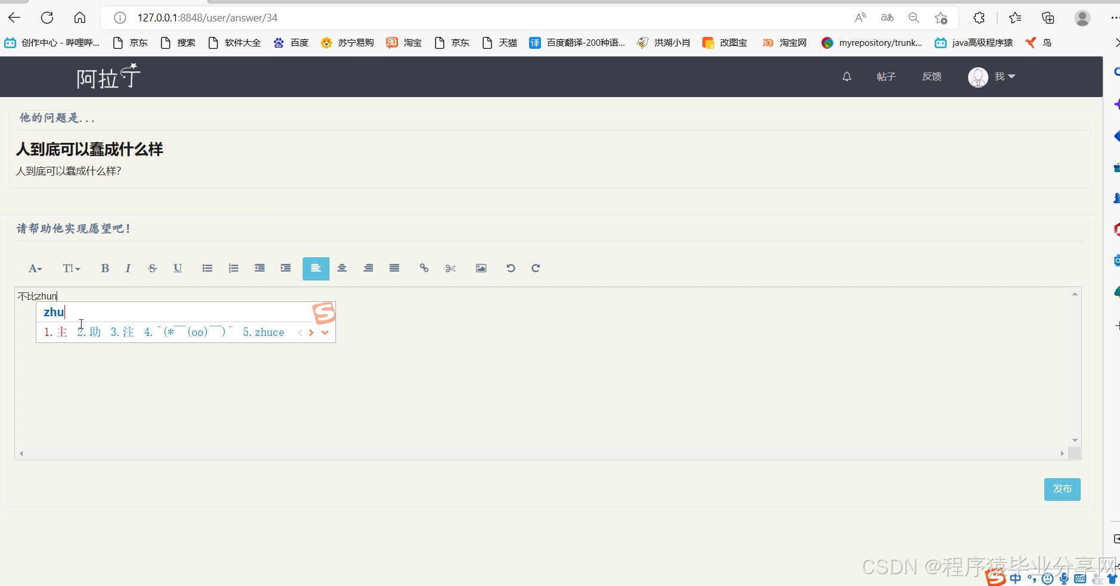
Task: Undo the last edit
Action: [511, 269]
